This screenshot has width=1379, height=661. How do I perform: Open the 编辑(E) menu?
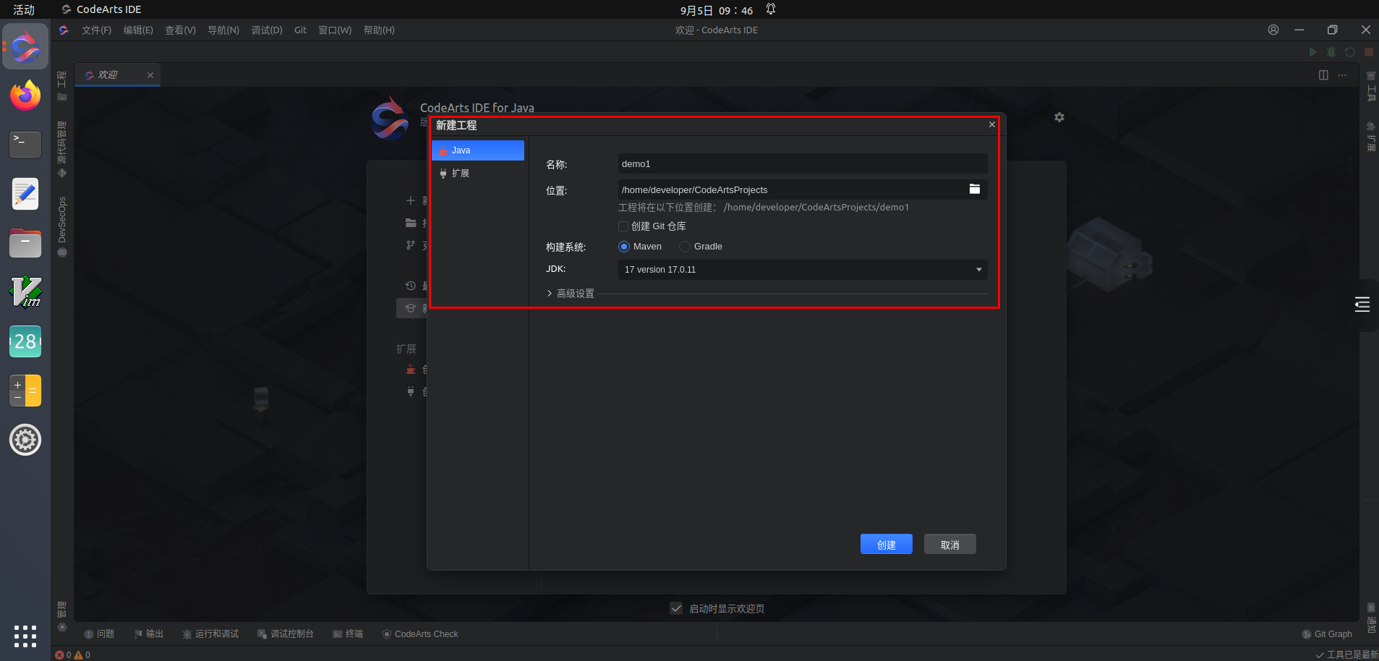point(138,30)
